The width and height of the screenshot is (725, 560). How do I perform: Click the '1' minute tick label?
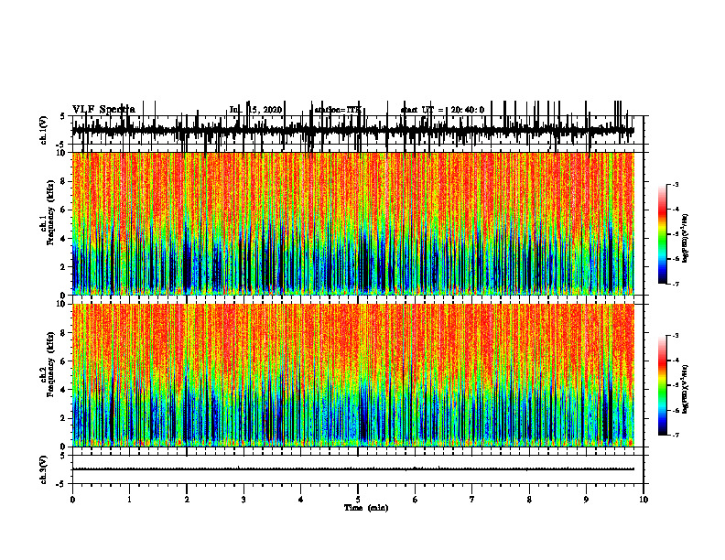tap(129, 500)
